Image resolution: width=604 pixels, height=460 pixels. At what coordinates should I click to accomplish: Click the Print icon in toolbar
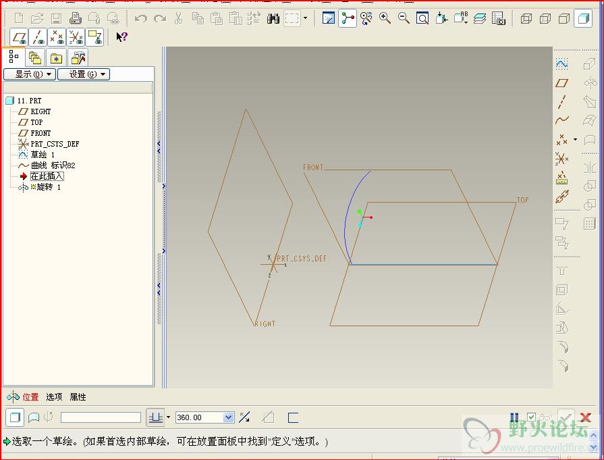pos(76,18)
